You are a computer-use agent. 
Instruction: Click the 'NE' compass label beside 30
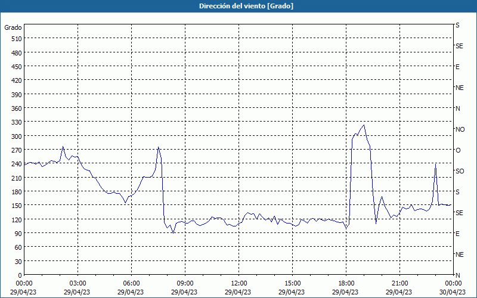tap(459, 254)
